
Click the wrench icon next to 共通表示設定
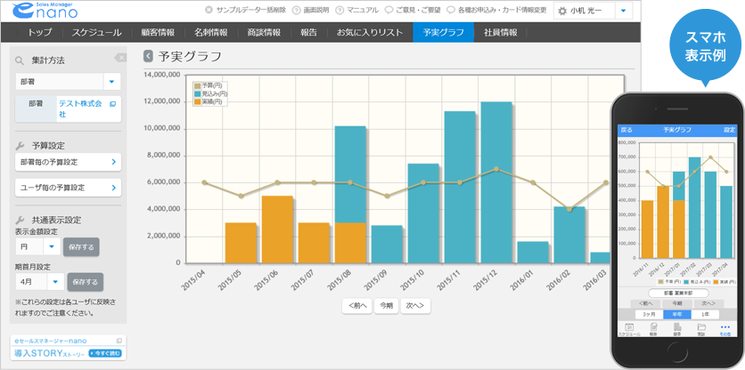tap(20, 220)
